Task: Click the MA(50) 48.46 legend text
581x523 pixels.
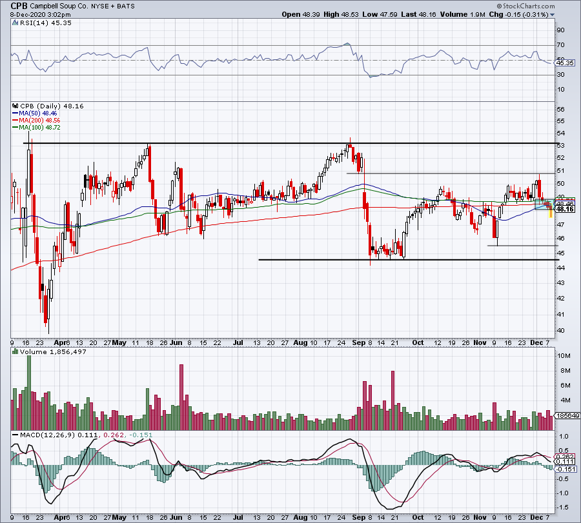Action: click(x=38, y=113)
